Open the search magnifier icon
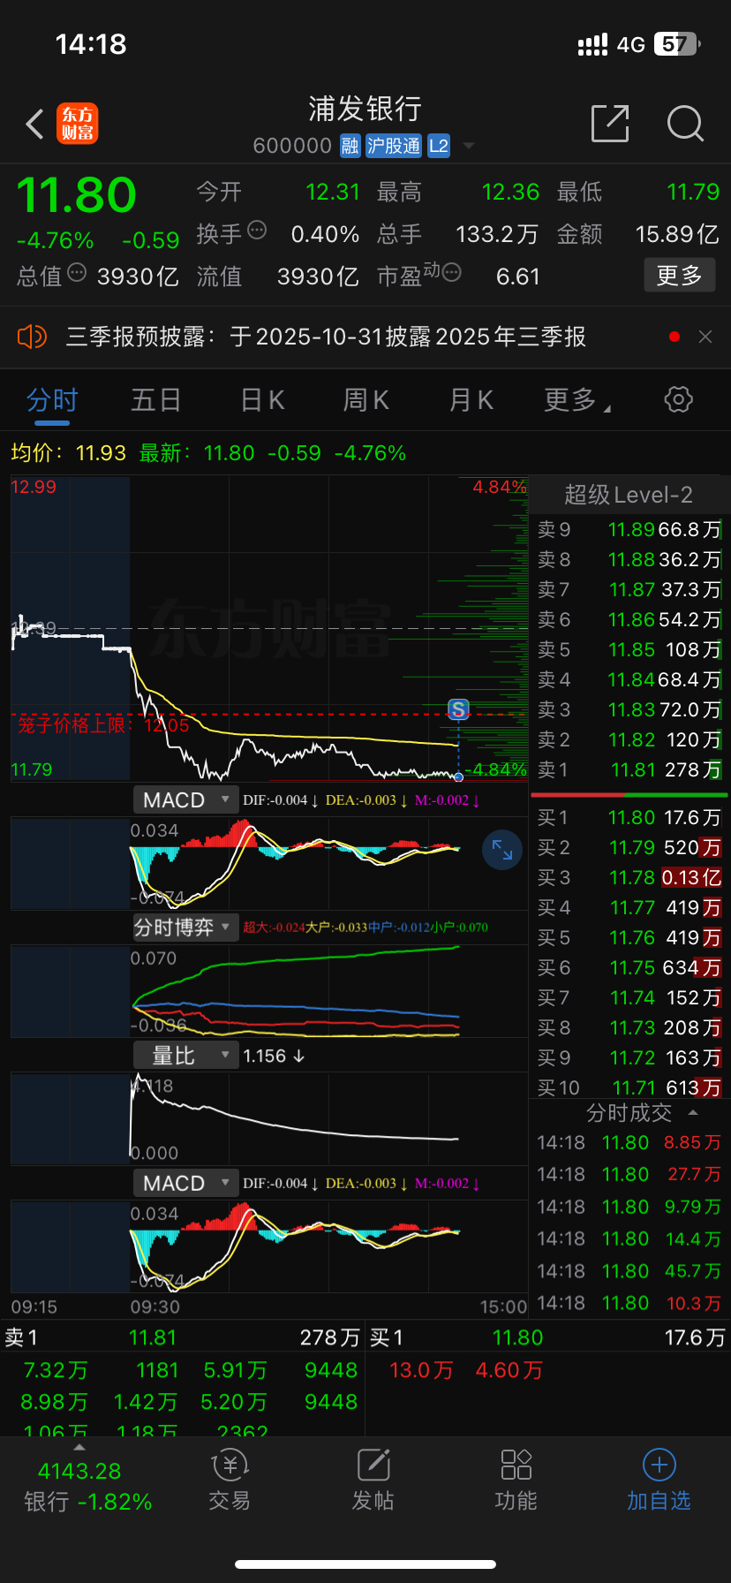 (685, 124)
